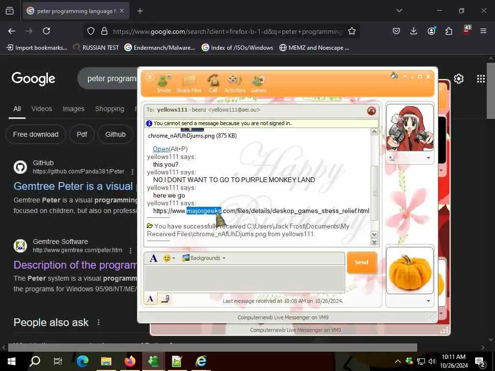The height and width of the screenshot is (371, 495).
Task: Open Google settings gear icon
Action: click(458, 79)
